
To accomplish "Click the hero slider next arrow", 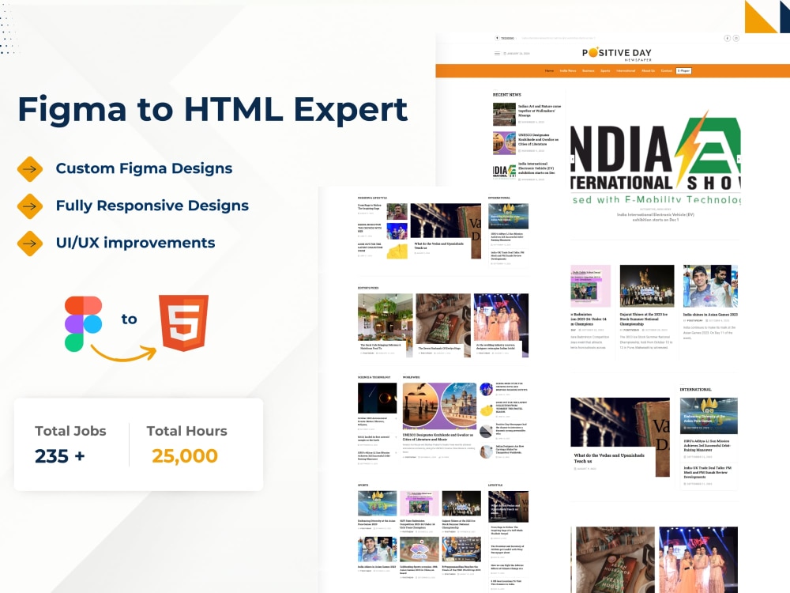I will coord(739,159).
